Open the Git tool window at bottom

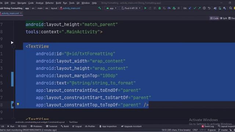tap(2, 126)
